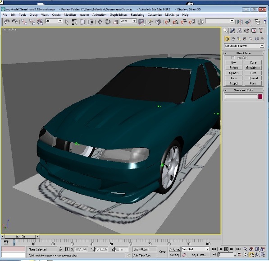
Task: Click the Teapot primitive button
Action: (234, 84)
